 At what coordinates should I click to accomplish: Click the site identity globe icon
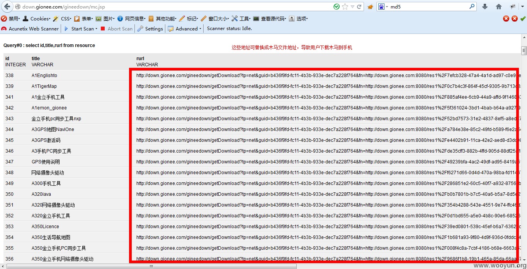pos(18,7)
